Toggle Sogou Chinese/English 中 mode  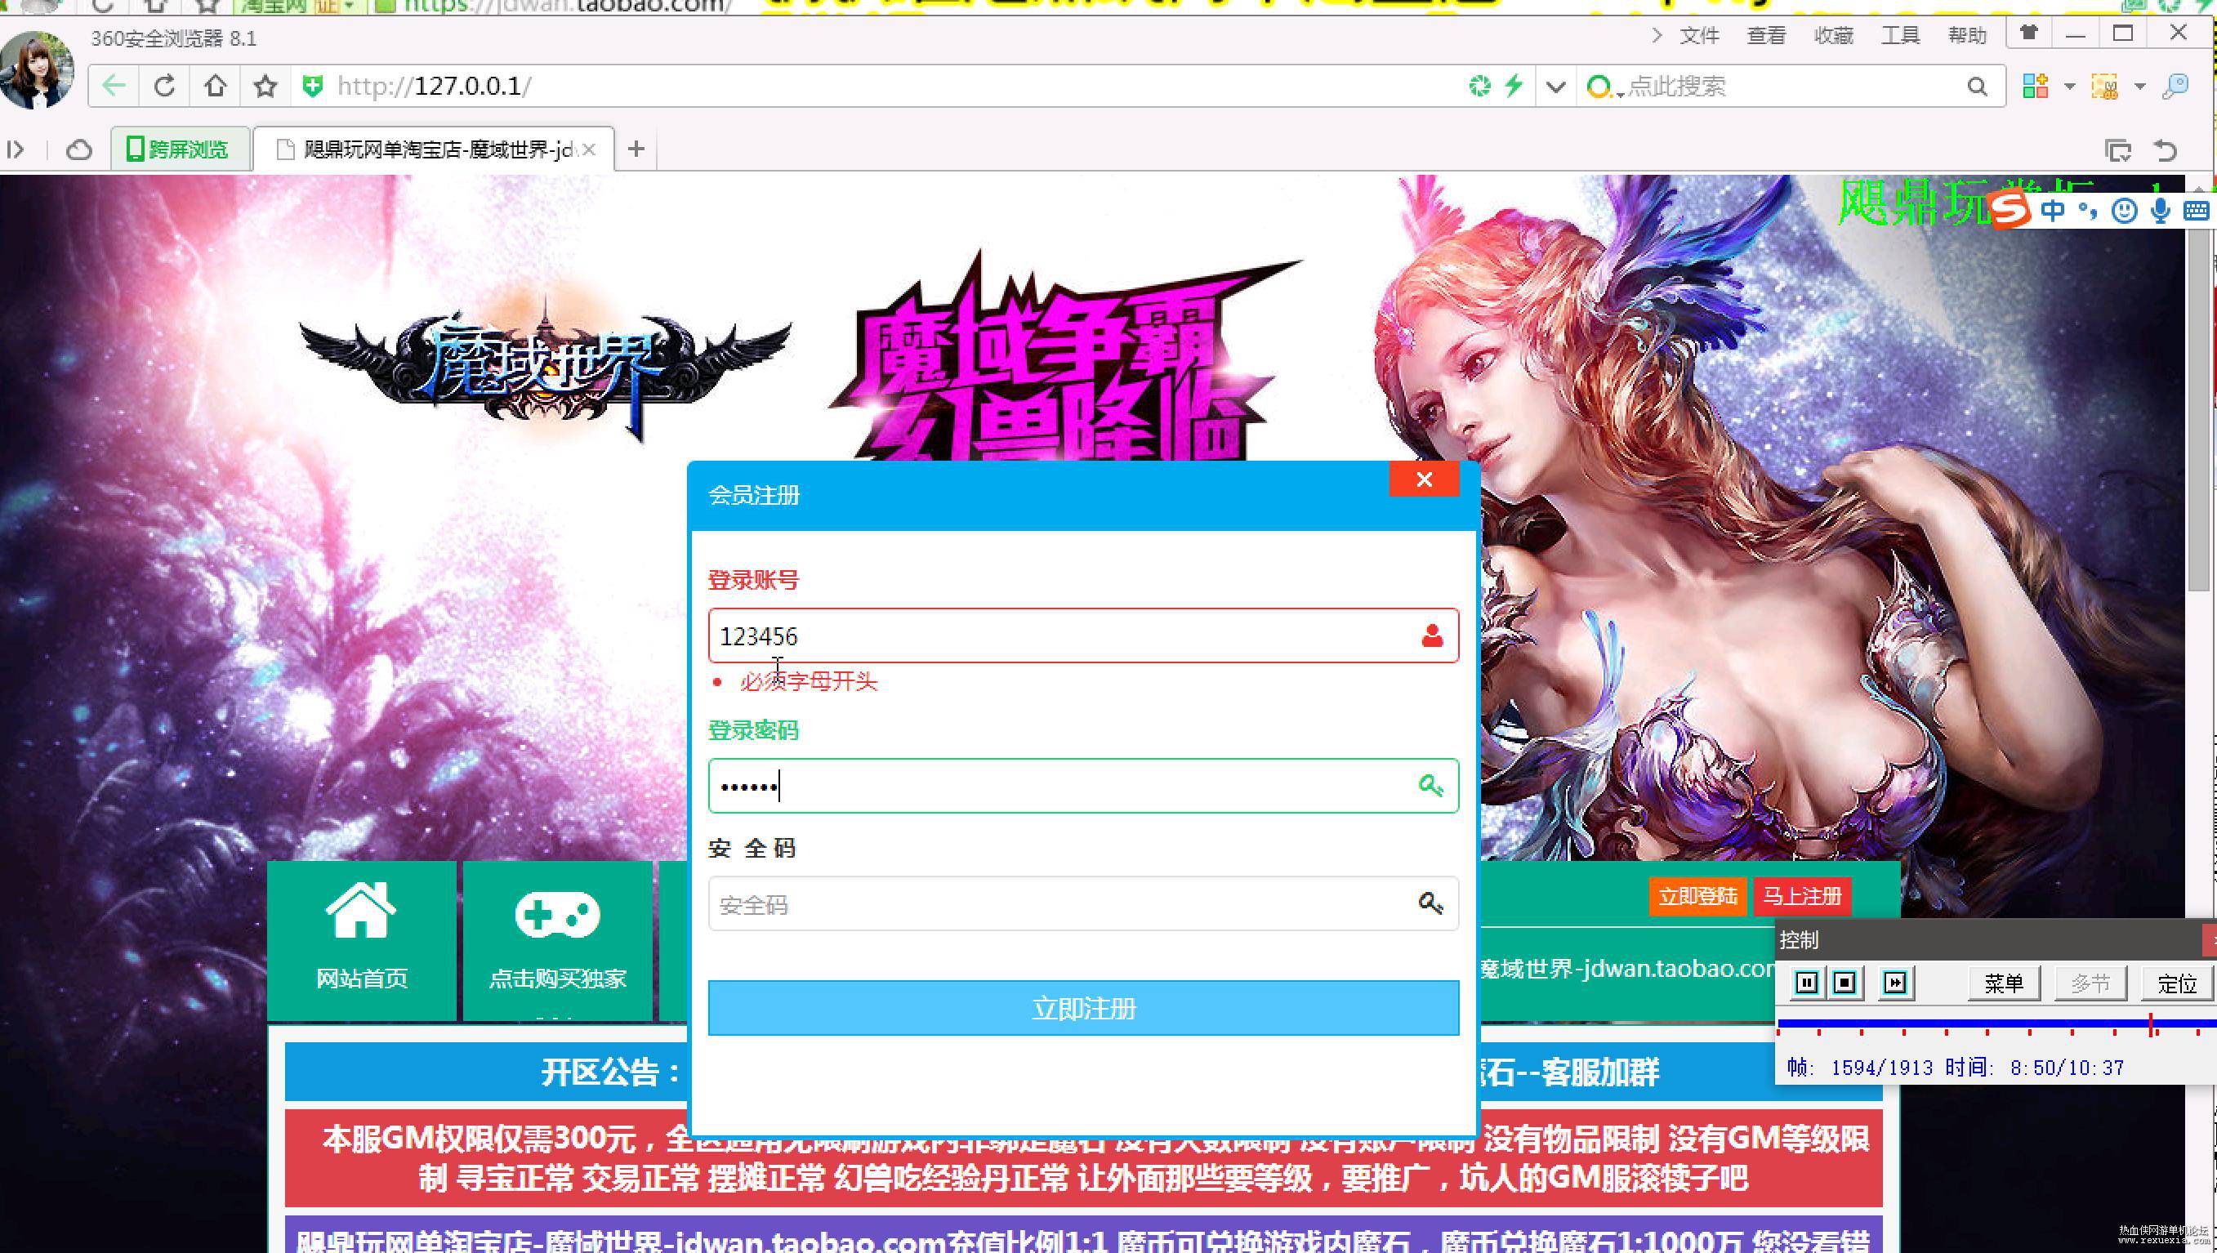pyautogui.click(x=2053, y=211)
